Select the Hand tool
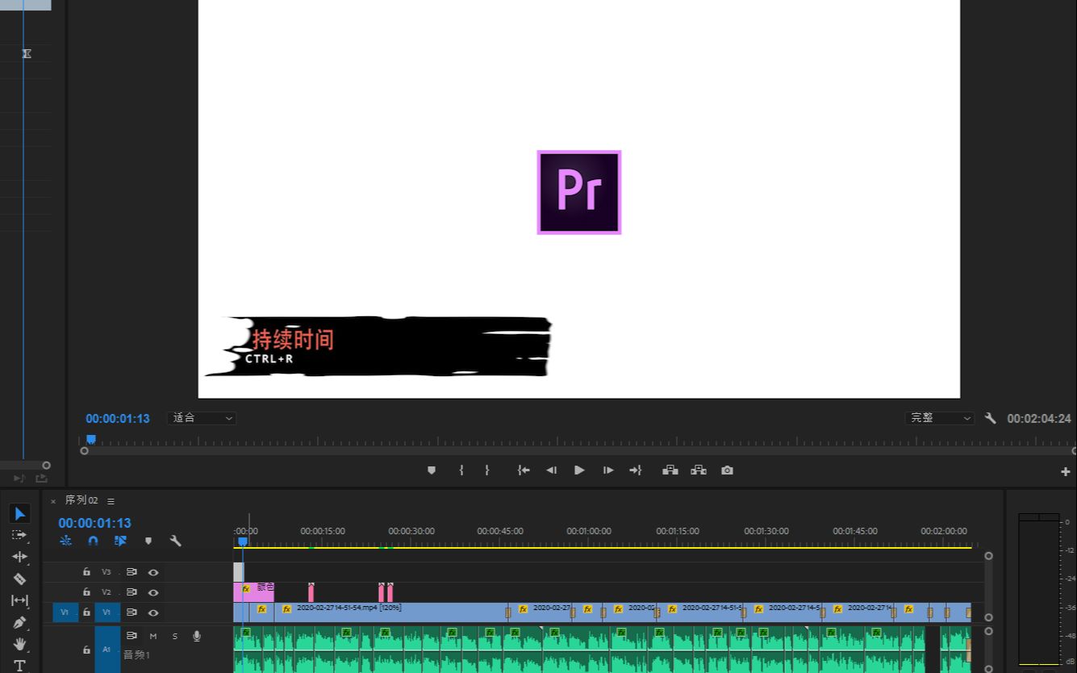The height and width of the screenshot is (673, 1077). (19, 644)
